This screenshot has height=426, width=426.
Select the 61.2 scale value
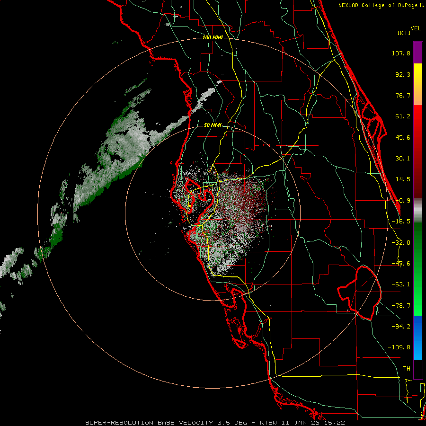pos(403,116)
